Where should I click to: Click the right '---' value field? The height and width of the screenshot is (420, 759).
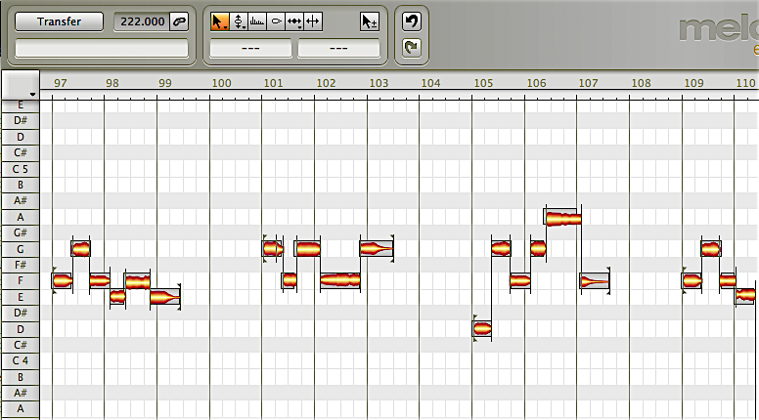(338, 48)
